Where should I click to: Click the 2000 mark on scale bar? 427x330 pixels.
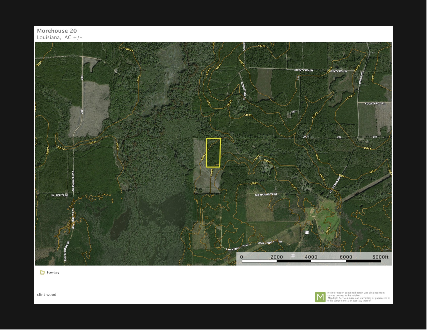(276, 257)
